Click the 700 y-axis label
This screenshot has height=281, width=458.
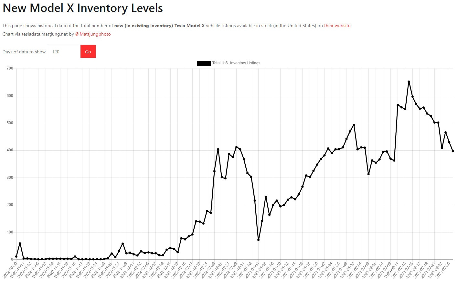(10, 68)
